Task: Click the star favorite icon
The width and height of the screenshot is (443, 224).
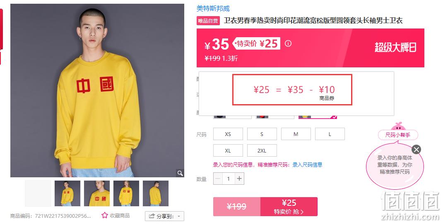Action: click(104, 216)
